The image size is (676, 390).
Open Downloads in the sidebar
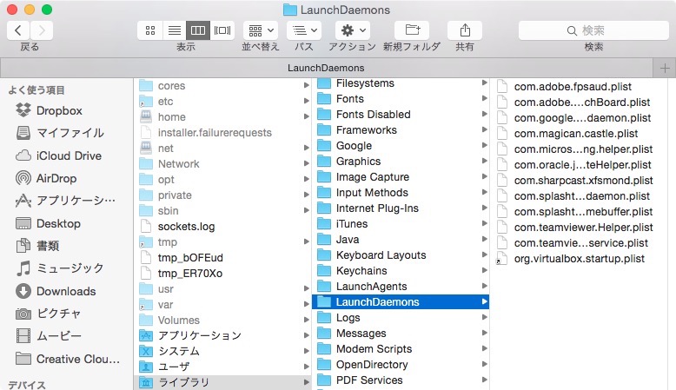click(x=66, y=291)
